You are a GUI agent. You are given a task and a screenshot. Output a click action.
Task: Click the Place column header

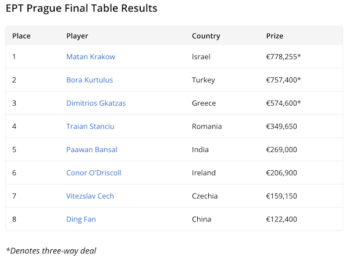(x=22, y=36)
